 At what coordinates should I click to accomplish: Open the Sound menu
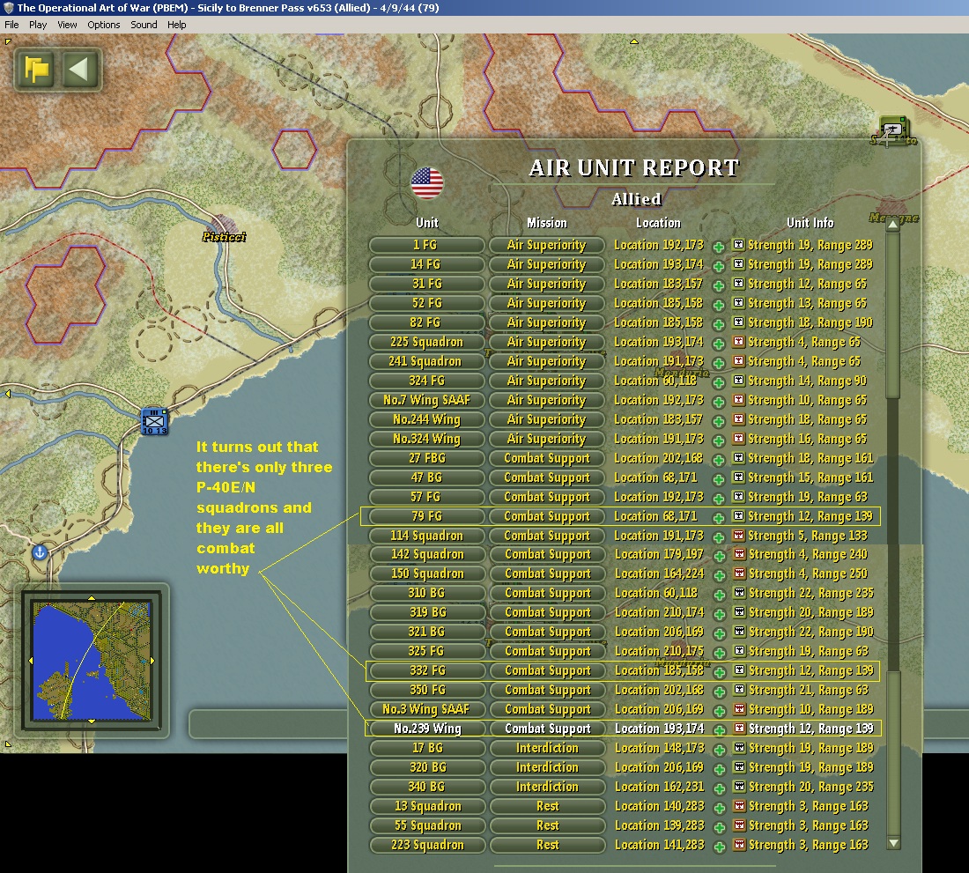click(144, 25)
